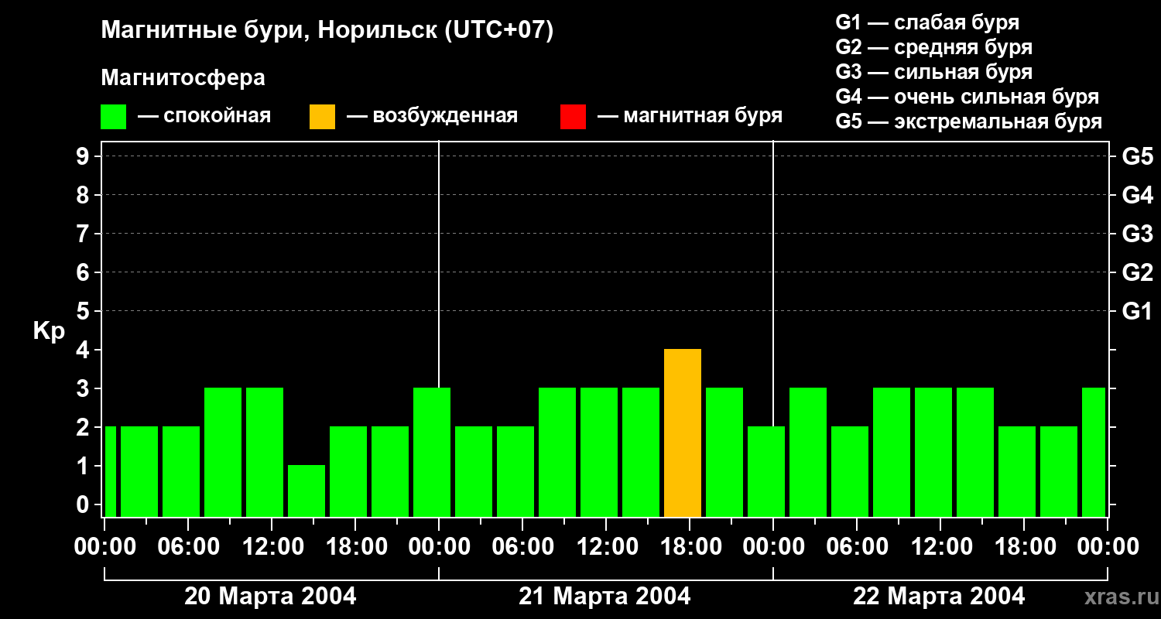Click the 'G1 — слабая буря' line
This screenshot has height=619, width=1161.
click(927, 22)
